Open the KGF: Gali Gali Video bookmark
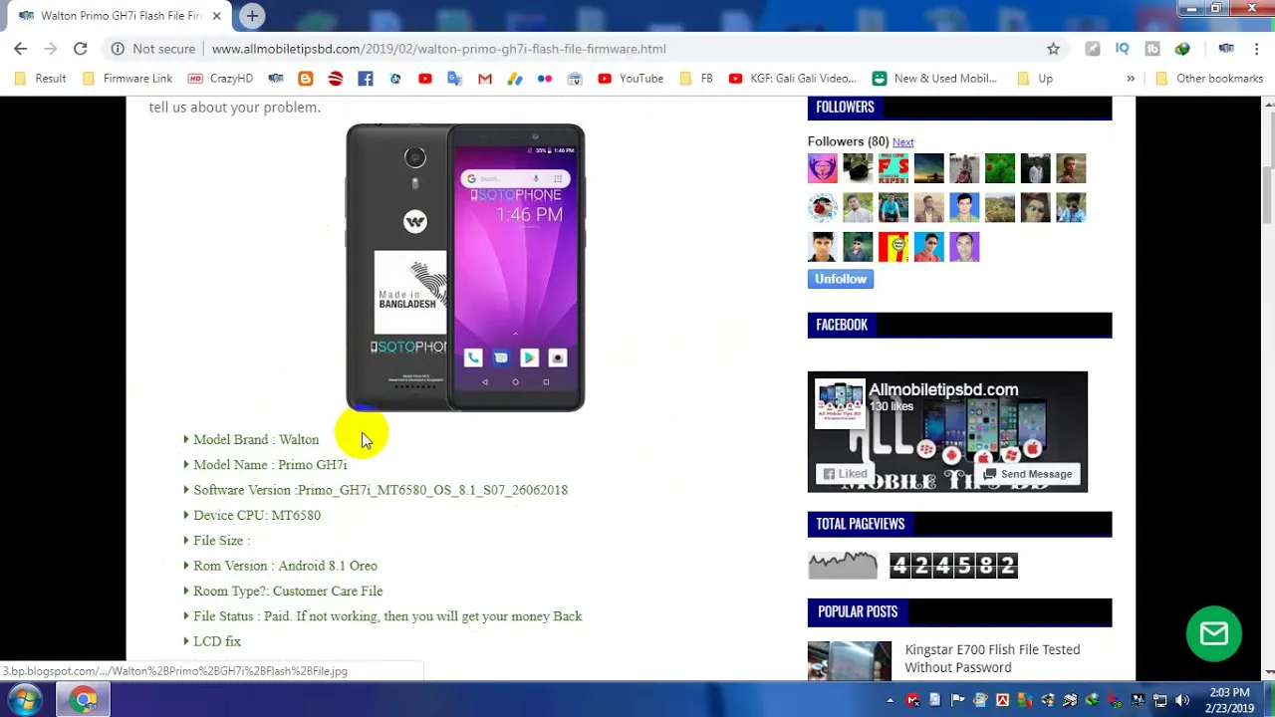Screen dimensions: 1275x717 tap(793, 79)
